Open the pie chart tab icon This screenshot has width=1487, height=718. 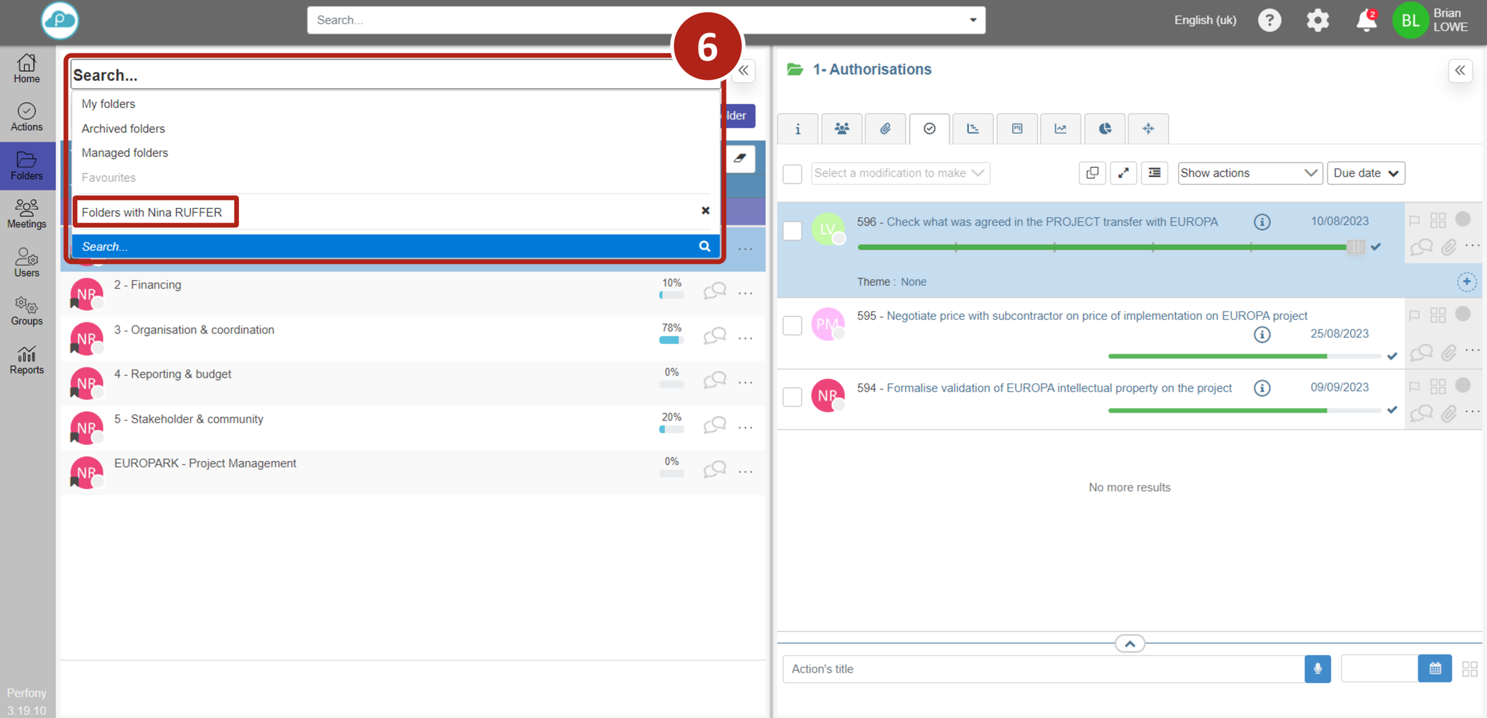(1104, 128)
